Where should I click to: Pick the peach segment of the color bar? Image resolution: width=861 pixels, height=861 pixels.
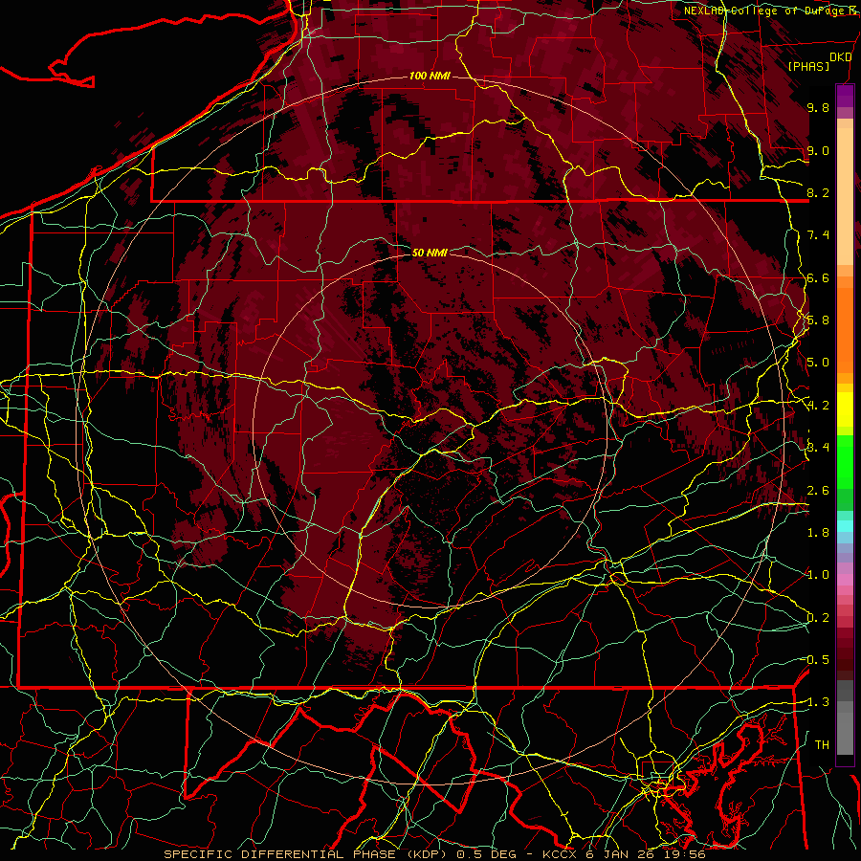point(845,198)
